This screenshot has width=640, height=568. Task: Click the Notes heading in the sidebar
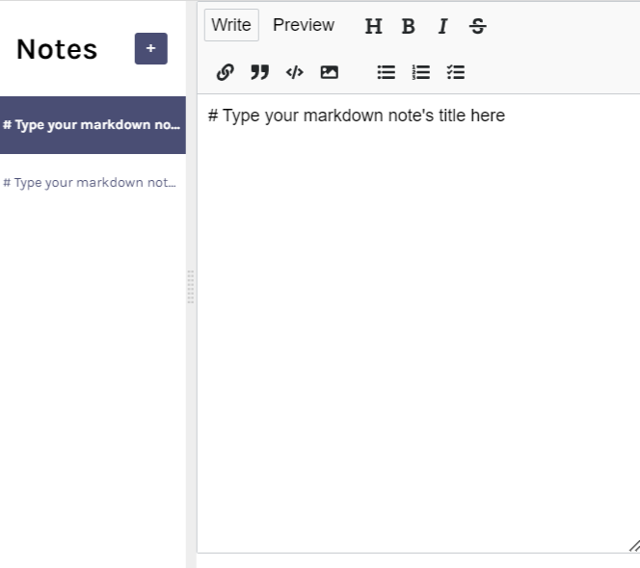[x=57, y=50]
